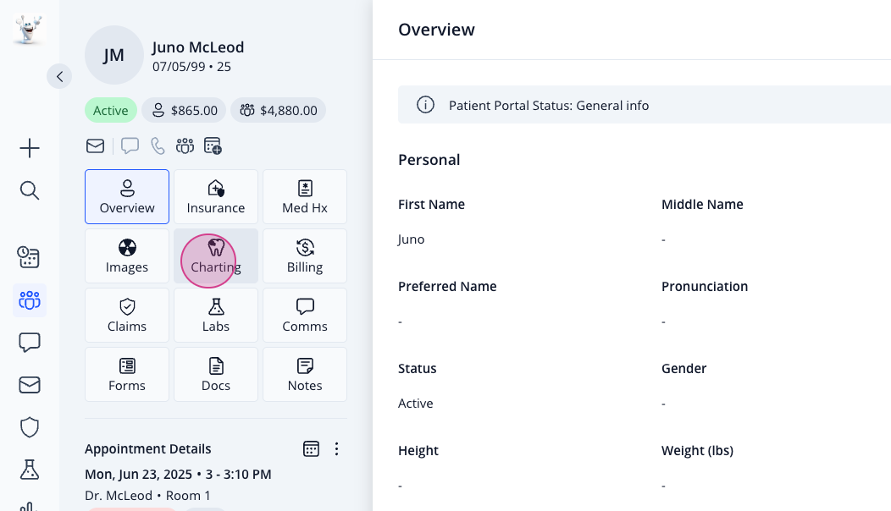The width and height of the screenshot is (891, 511).
Task: Click the calendar icon beside Appointment Details
Action: (x=311, y=448)
